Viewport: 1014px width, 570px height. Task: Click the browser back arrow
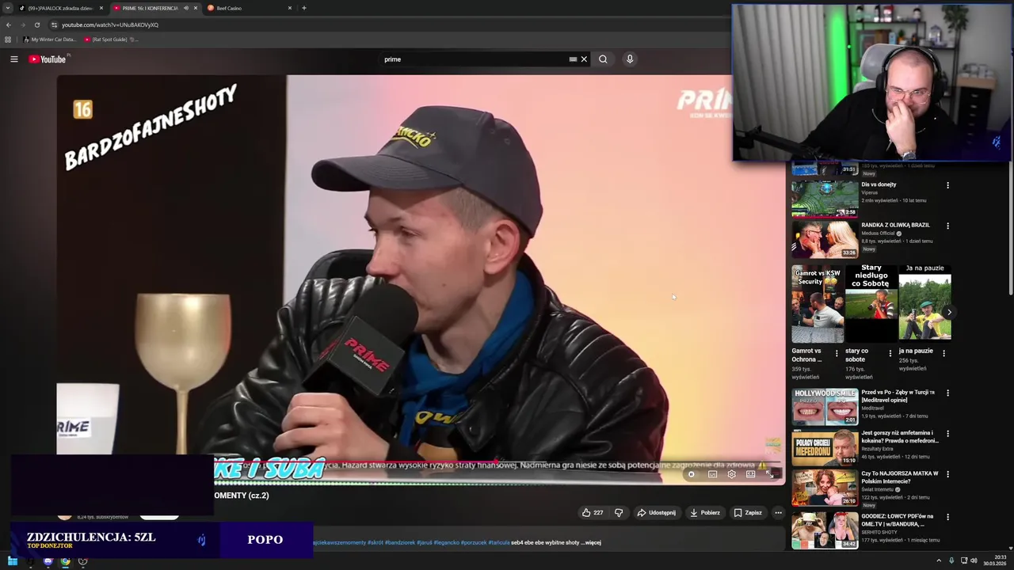click(9, 25)
